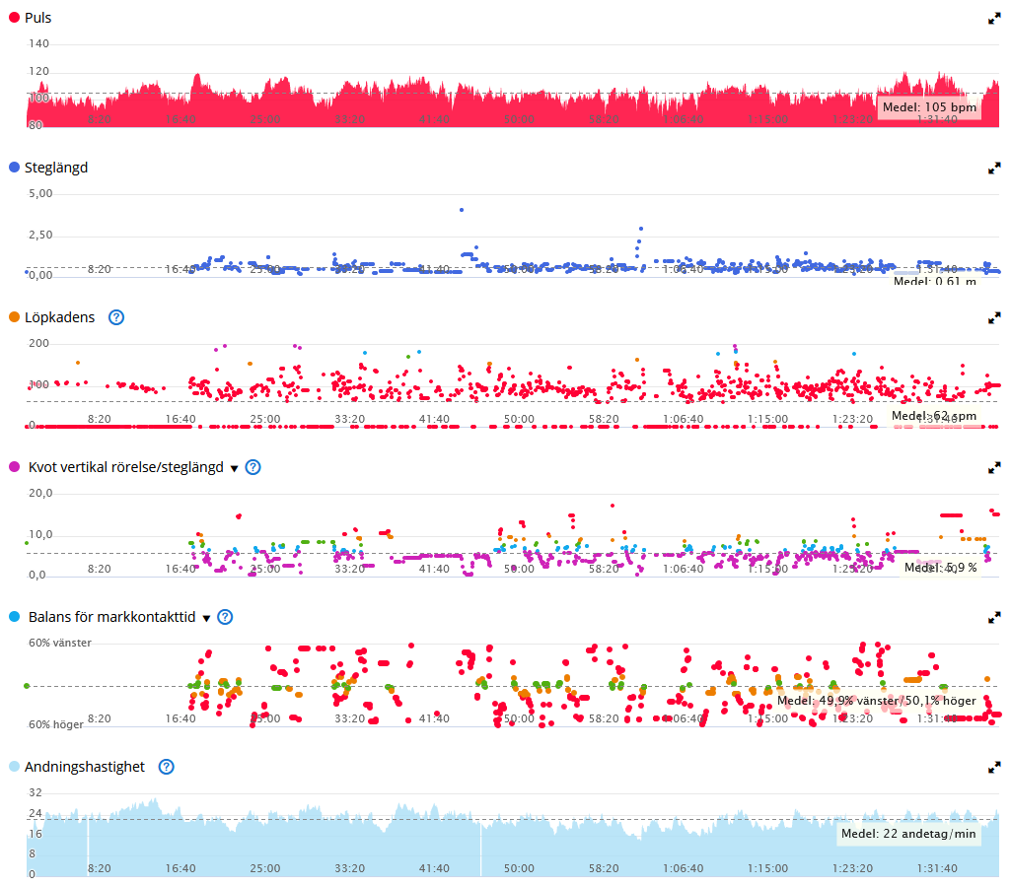Click the Medel: 105 bpm label
The height and width of the screenshot is (886, 1011).
click(x=929, y=107)
